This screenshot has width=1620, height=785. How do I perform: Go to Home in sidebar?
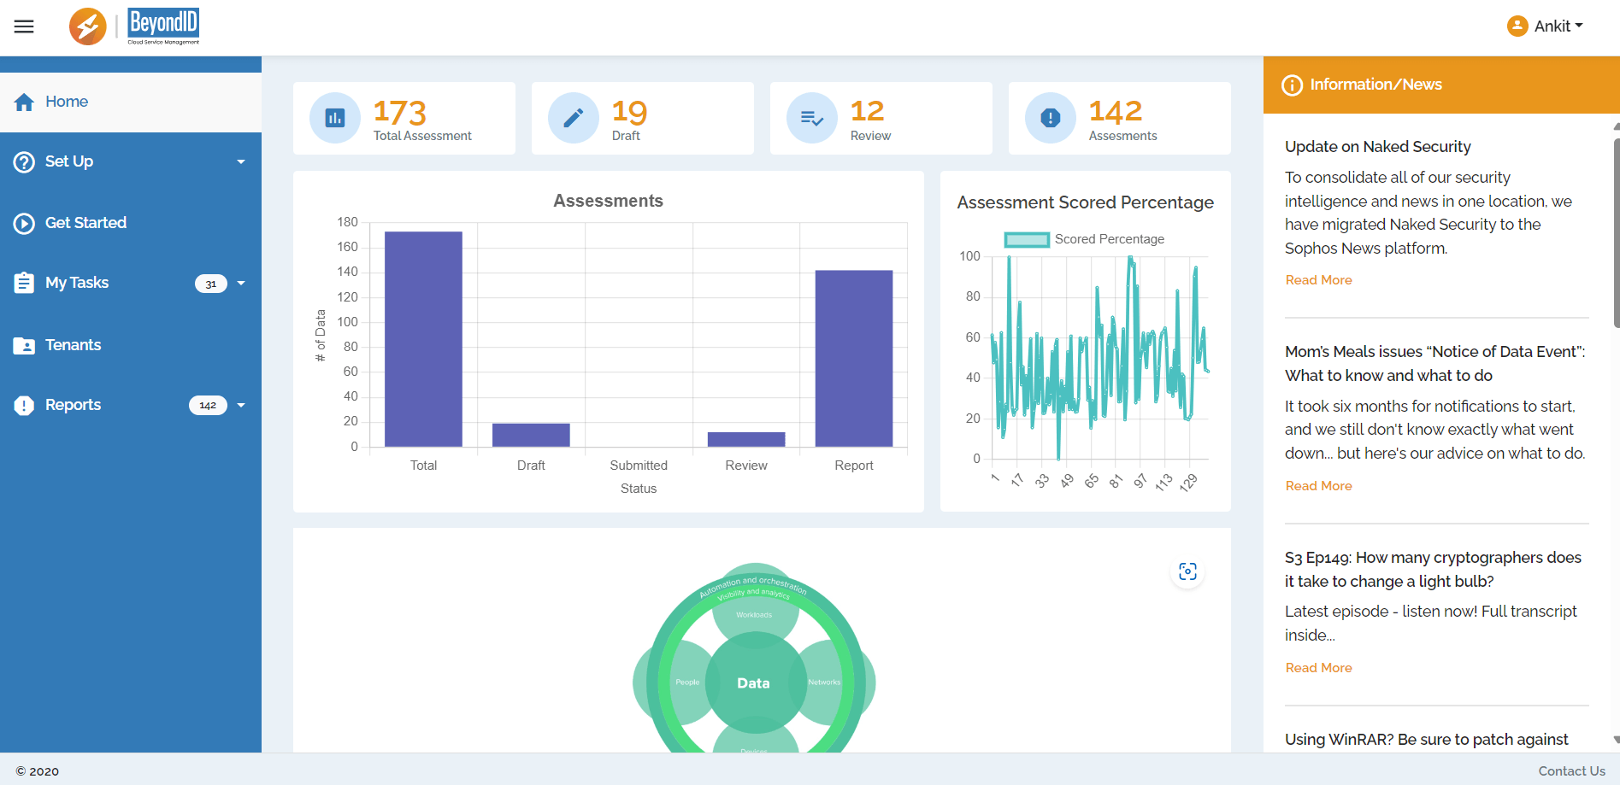(67, 102)
